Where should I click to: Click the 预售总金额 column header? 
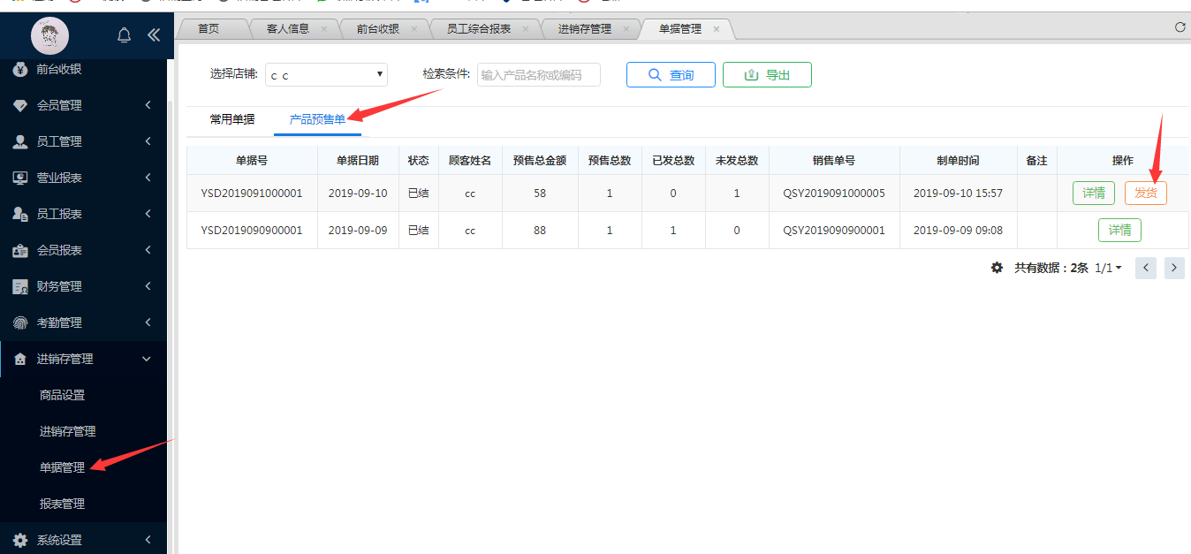pos(540,160)
